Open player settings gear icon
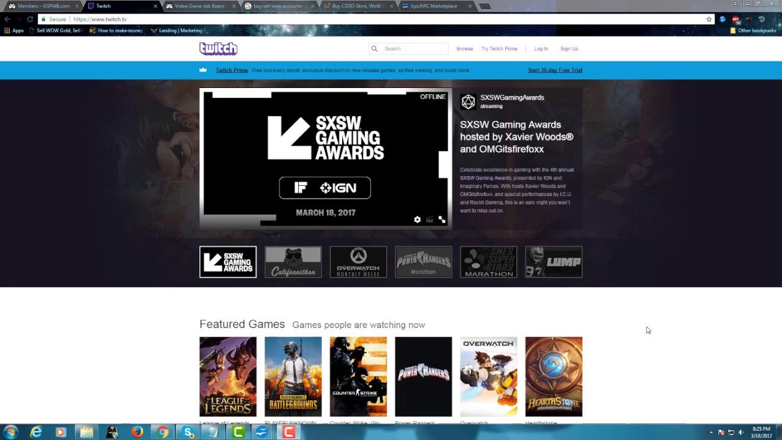The image size is (782, 440). (417, 219)
